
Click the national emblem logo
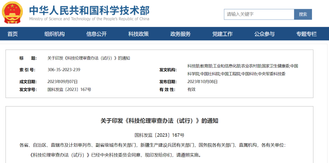[12, 13]
